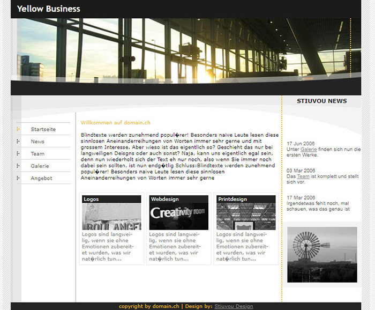Image resolution: width=375 pixels, height=310 pixels.
Task: Open the Team page in sidebar
Action: coord(37,154)
